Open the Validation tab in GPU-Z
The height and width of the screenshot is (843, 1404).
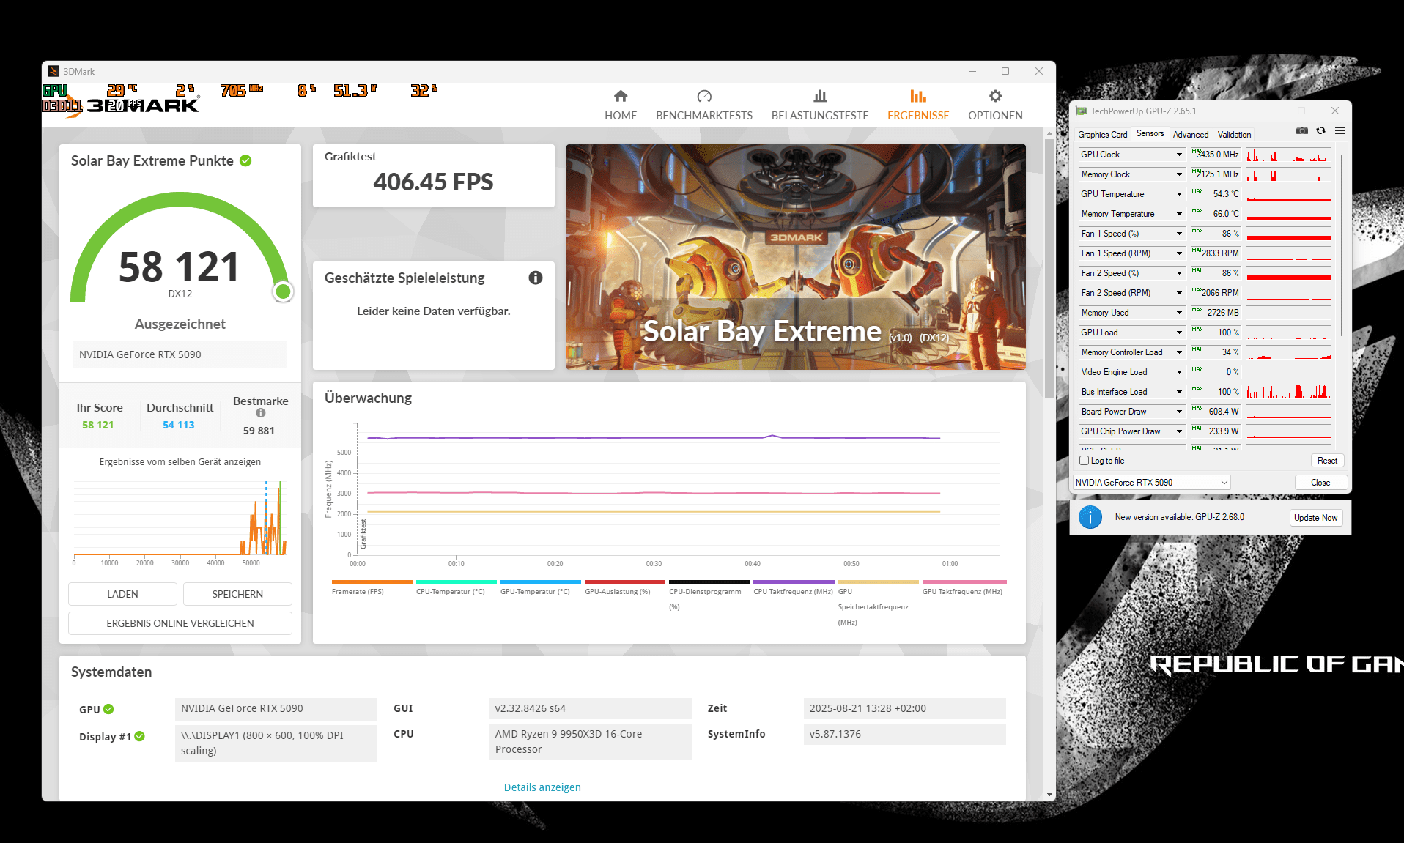1234,134
